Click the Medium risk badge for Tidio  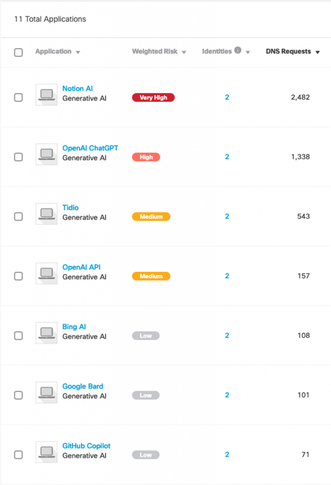point(151,216)
